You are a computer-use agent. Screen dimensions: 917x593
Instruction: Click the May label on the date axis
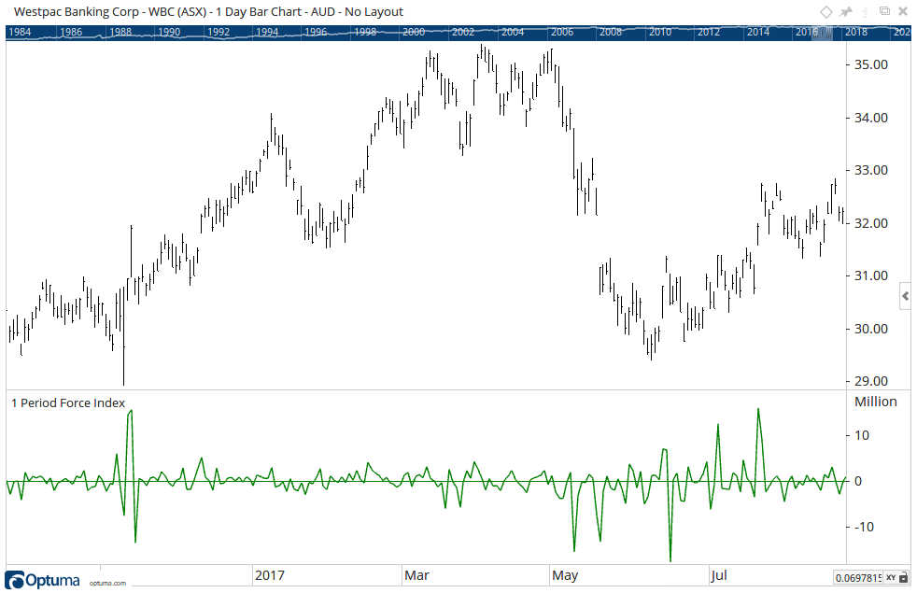(565, 575)
